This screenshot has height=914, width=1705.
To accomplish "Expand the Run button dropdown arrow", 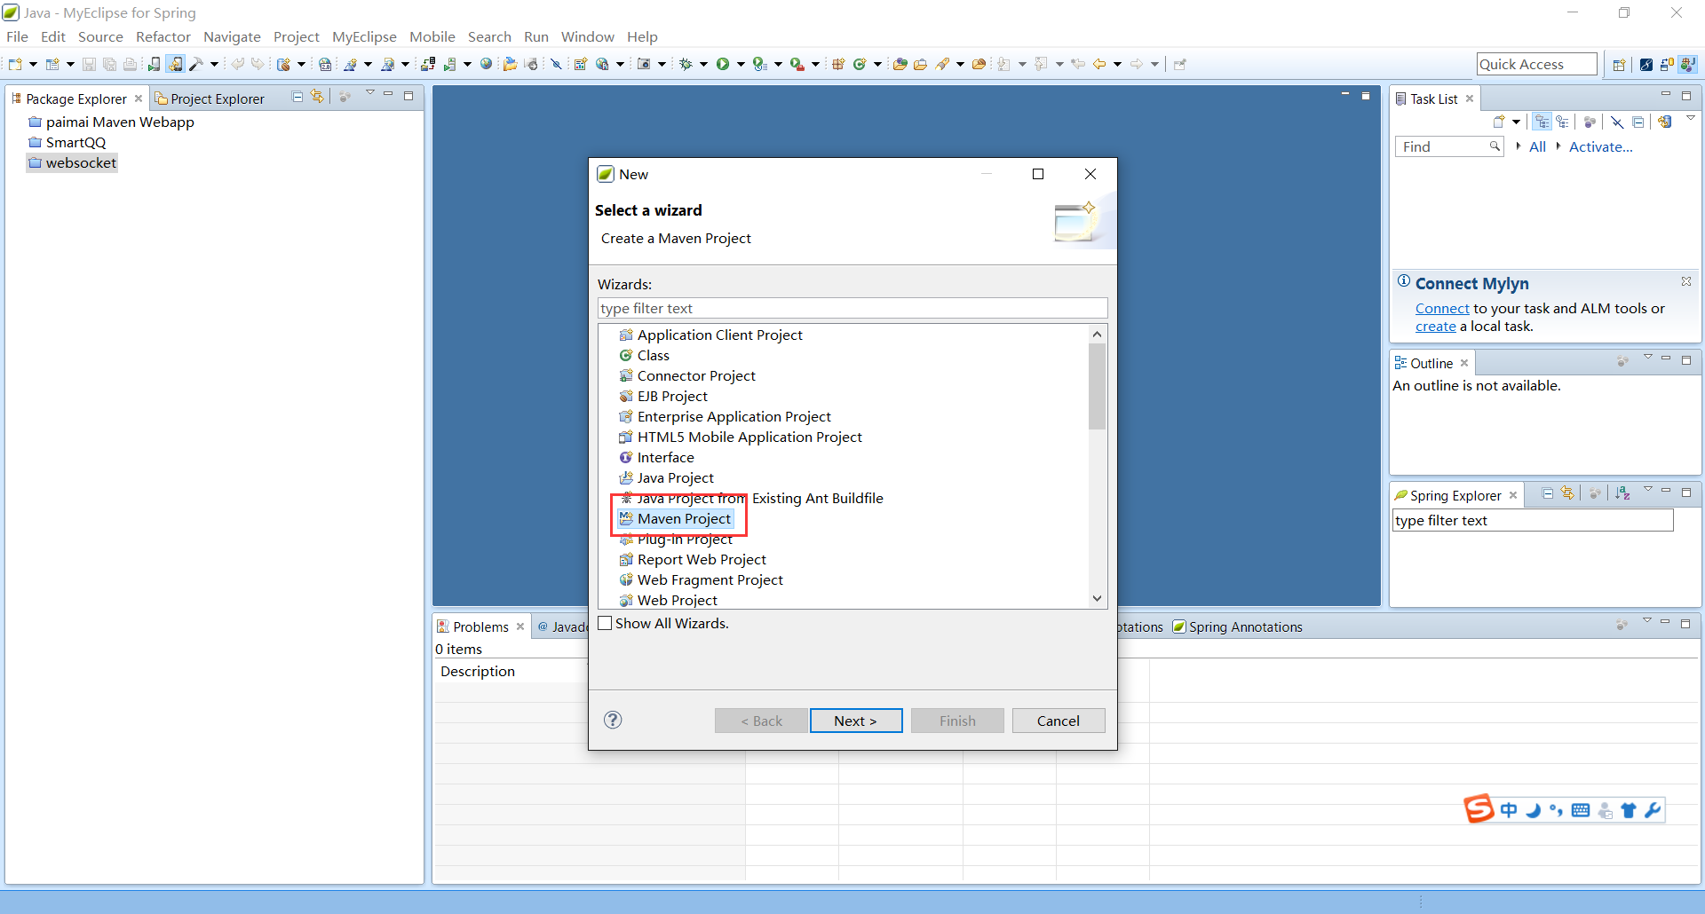I will 741,64.
